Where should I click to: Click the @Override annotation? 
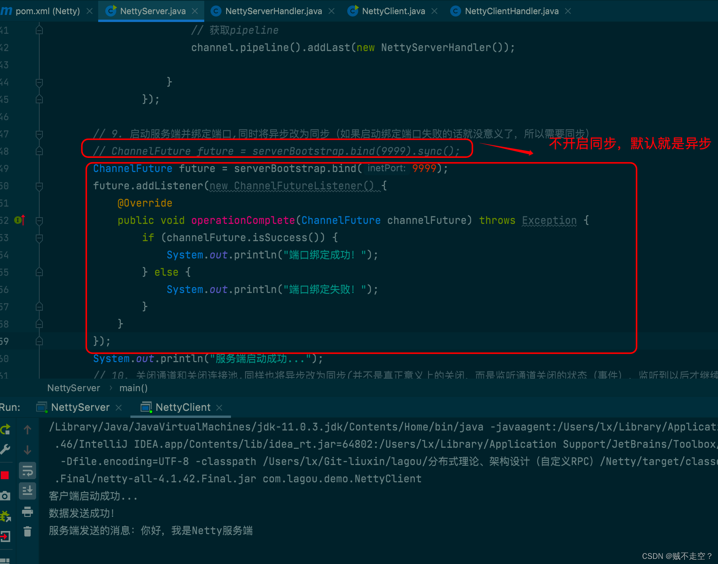[x=145, y=203]
